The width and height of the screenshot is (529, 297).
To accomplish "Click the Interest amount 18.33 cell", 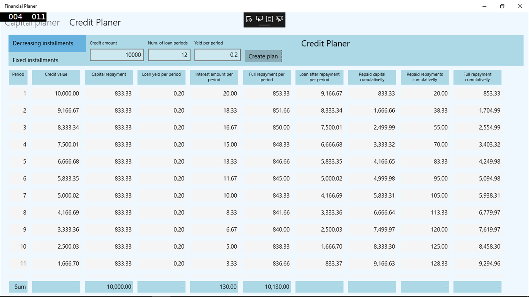I will (x=214, y=110).
